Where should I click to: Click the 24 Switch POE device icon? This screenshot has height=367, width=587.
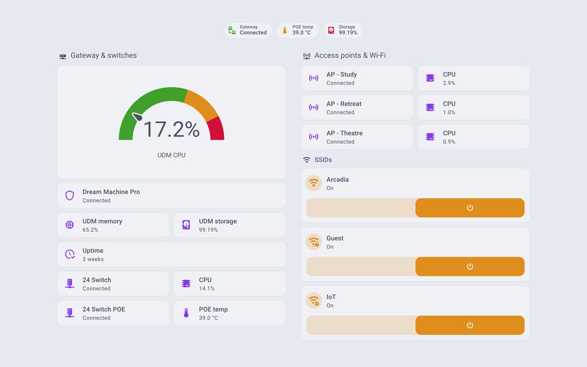[x=69, y=313]
